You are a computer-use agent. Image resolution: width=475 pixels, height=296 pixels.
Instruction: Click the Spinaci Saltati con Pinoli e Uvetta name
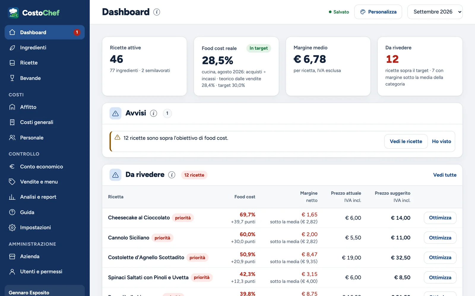(148, 277)
